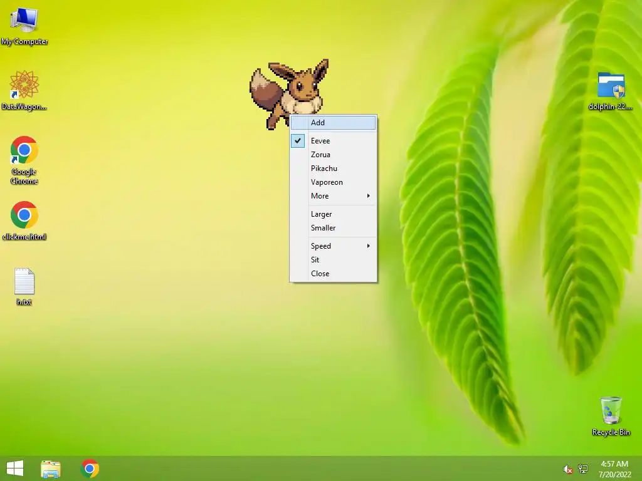Choose Close in the context menu
The image size is (642, 481).
[334, 274]
